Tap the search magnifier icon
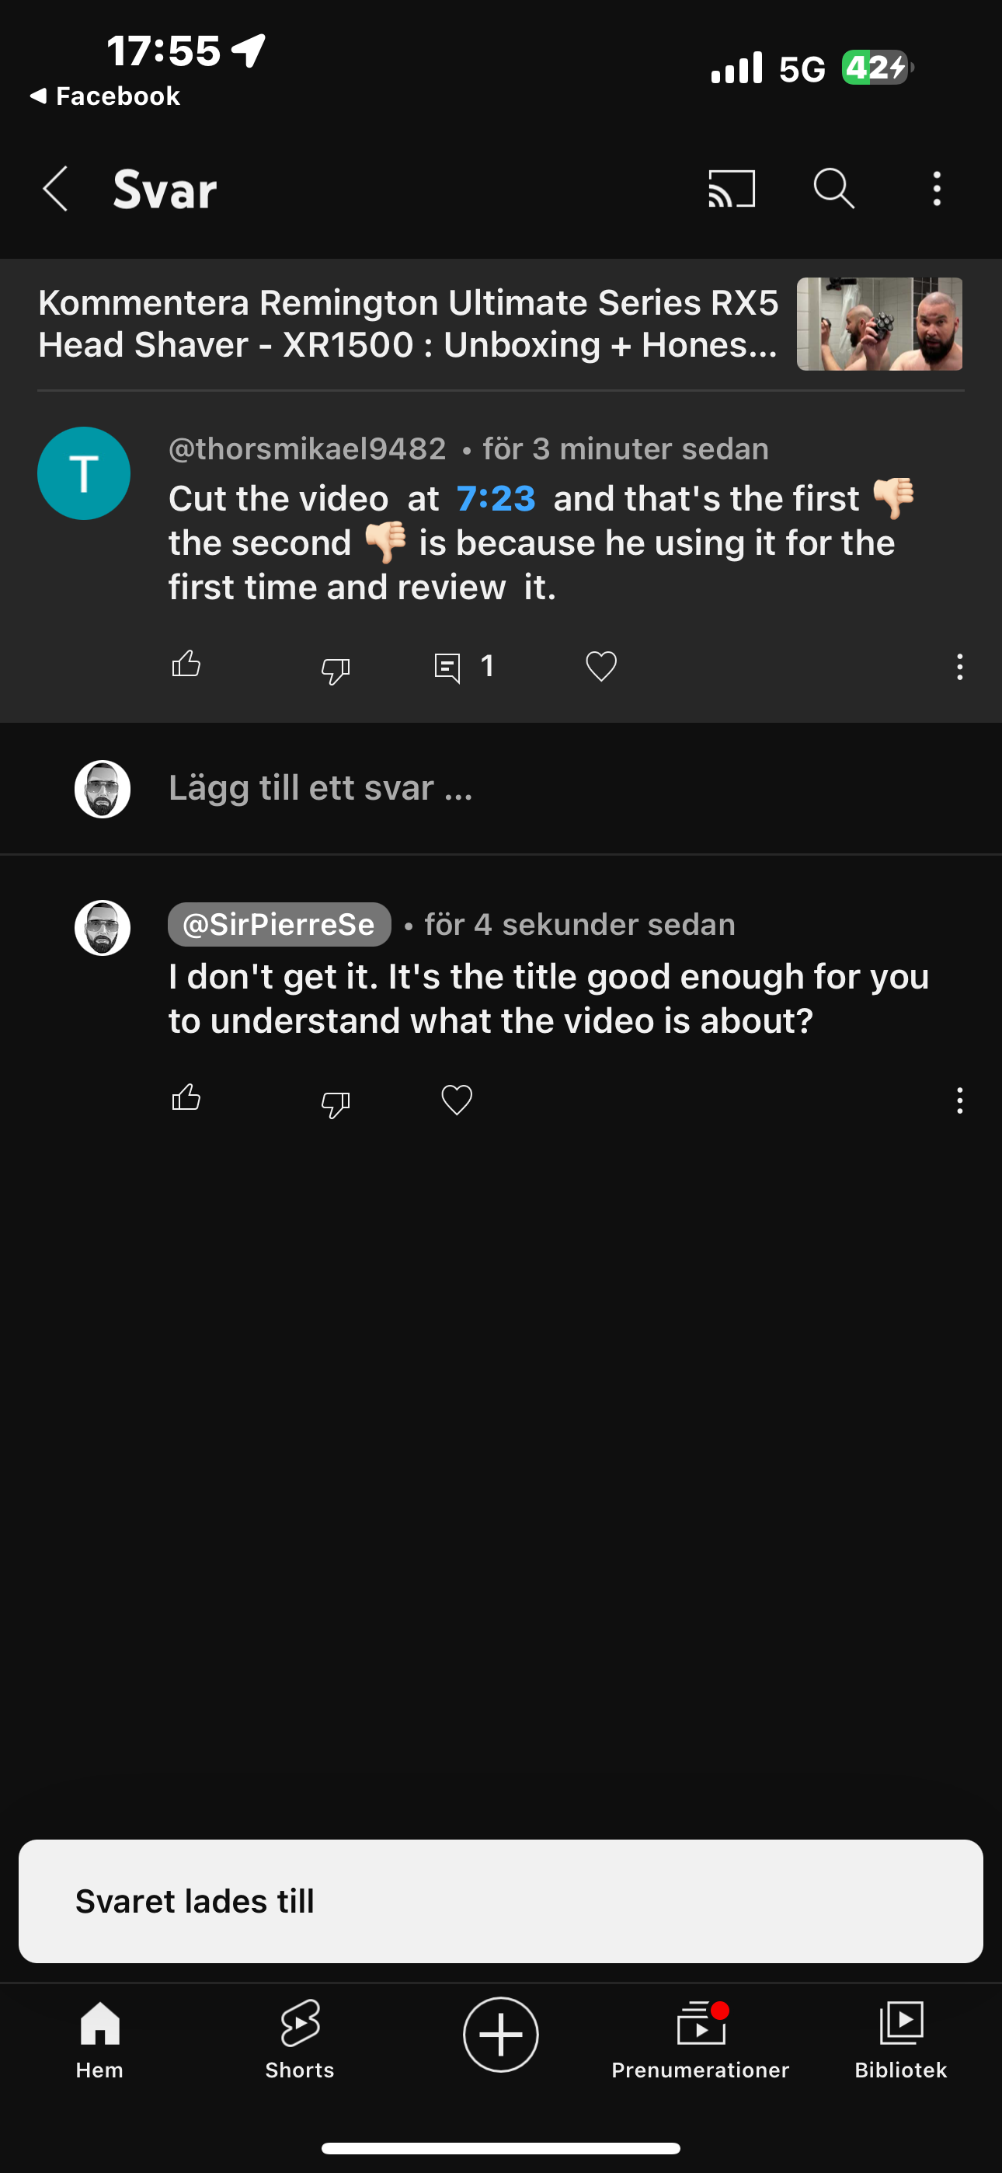 tap(833, 188)
